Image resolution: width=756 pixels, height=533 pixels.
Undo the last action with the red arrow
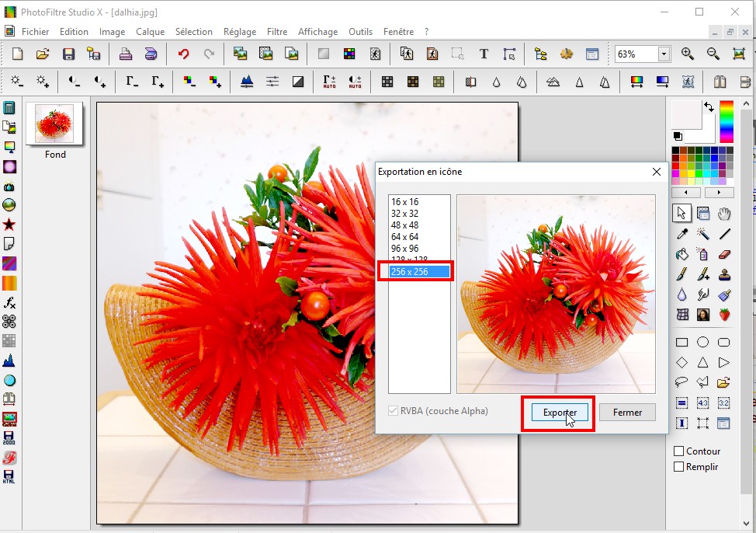click(183, 54)
